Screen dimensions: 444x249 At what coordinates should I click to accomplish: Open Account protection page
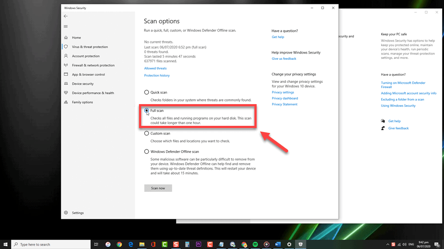(86, 56)
